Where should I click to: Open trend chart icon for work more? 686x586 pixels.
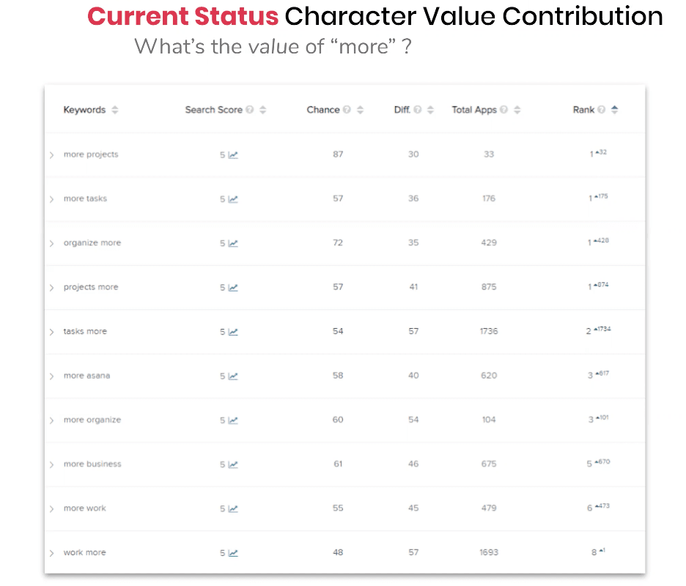[x=233, y=553]
